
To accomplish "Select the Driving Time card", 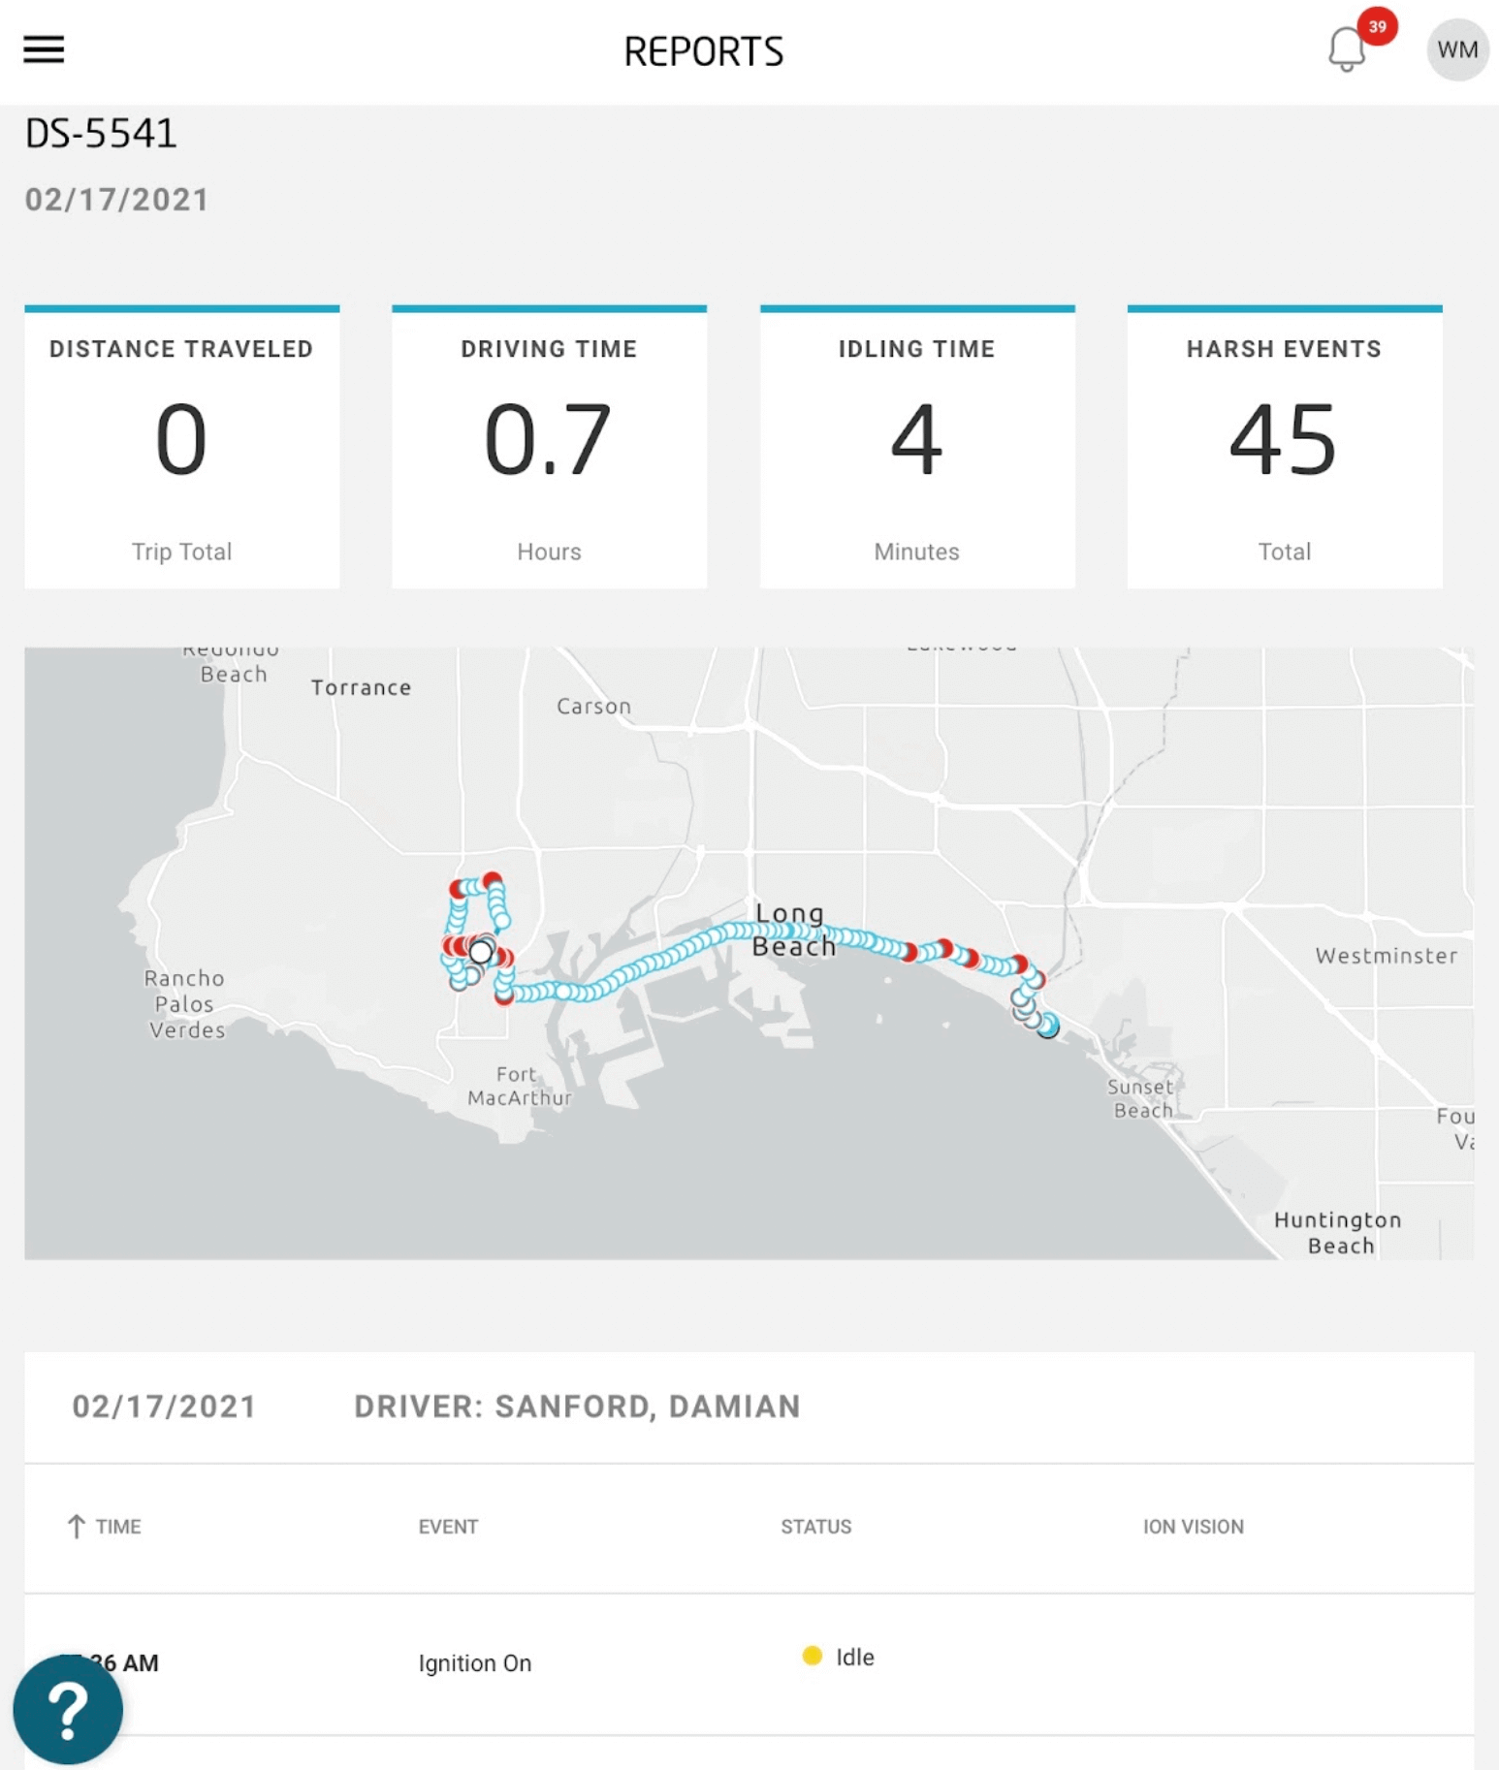I will click(549, 447).
